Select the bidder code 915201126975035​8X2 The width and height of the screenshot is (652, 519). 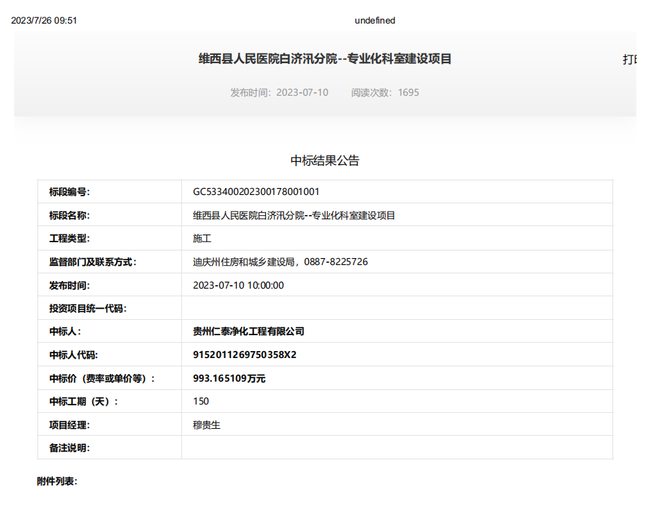click(244, 355)
